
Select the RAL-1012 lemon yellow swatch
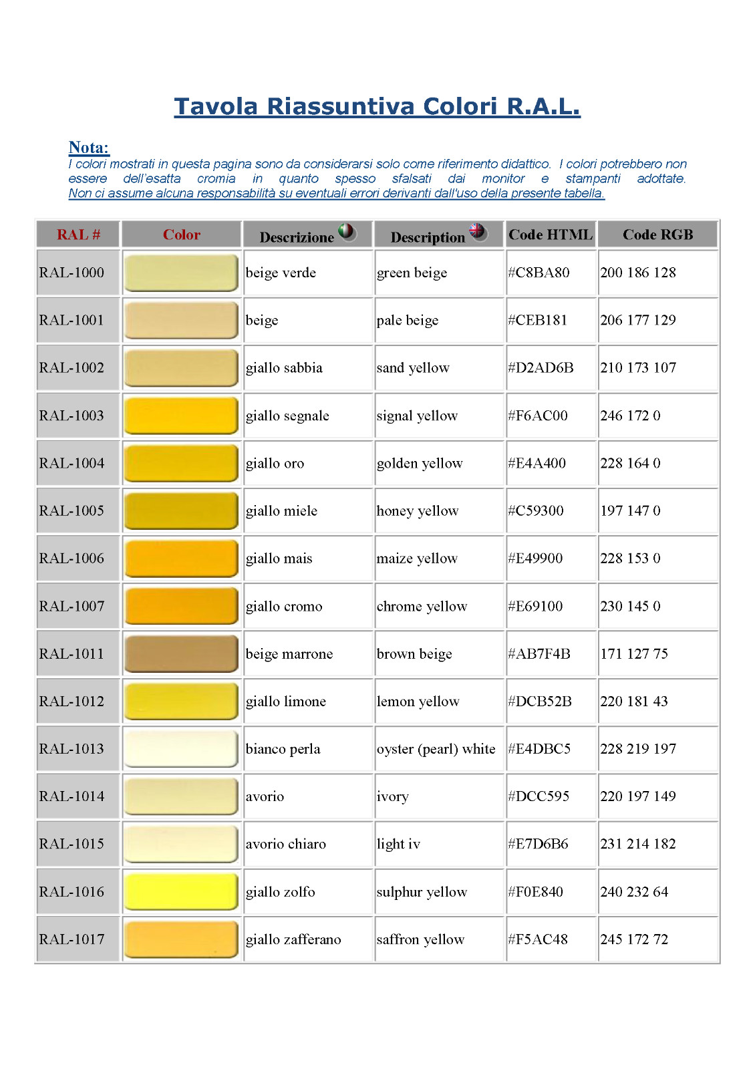click(181, 701)
